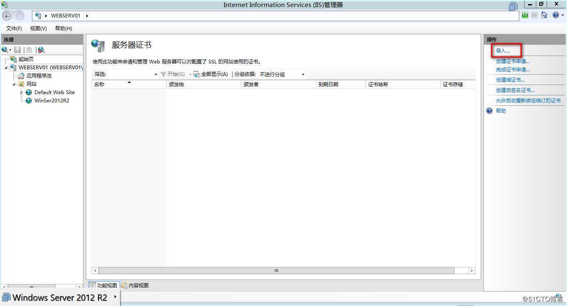Image resolution: width=567 pixels, height=306 pixels.
Task: Click 允许自动重新绑定续订的证书 link
Action: point(528,101)
